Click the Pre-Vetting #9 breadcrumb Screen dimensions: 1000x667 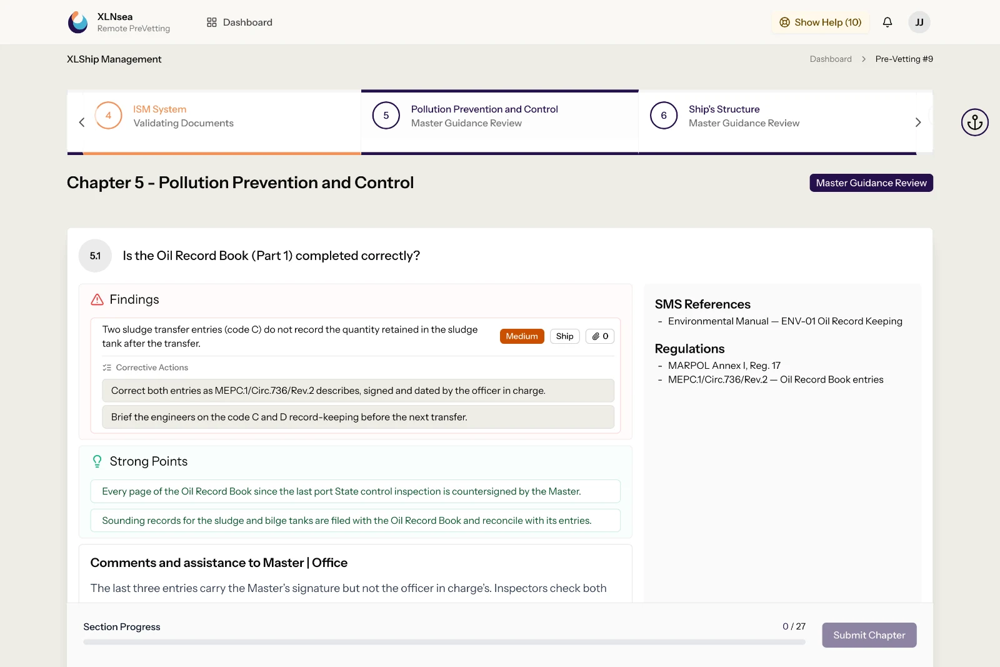coord(904,59)
